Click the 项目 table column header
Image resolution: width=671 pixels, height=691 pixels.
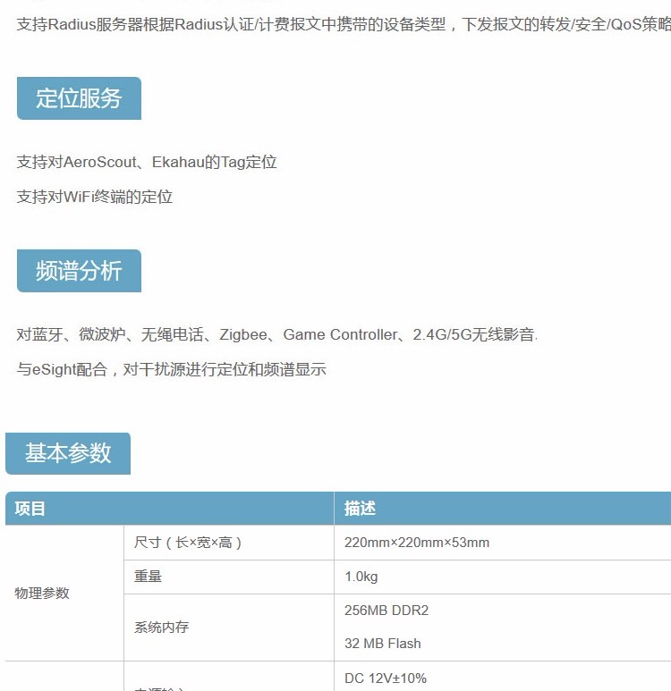(30, 509)
